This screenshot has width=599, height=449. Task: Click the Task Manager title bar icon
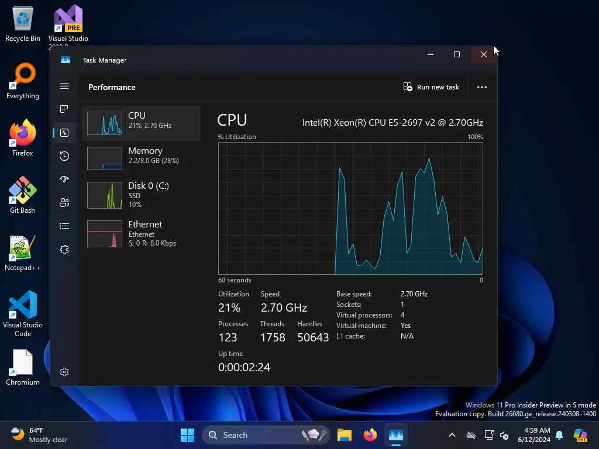click(66, 60)
